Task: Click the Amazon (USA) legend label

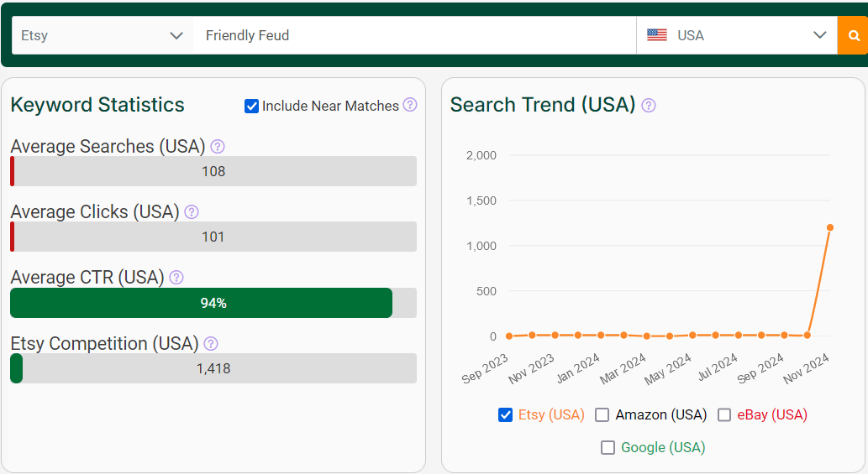Action: pos(661,415)
